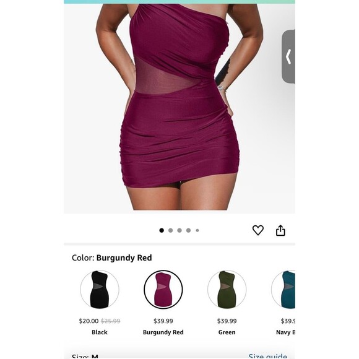Click the $20.00 Black price
The width and height of the screenshot is (359, 359).
tap(89, 321)
